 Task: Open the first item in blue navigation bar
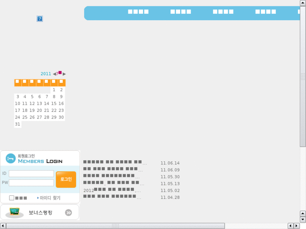tap(138, 12)
